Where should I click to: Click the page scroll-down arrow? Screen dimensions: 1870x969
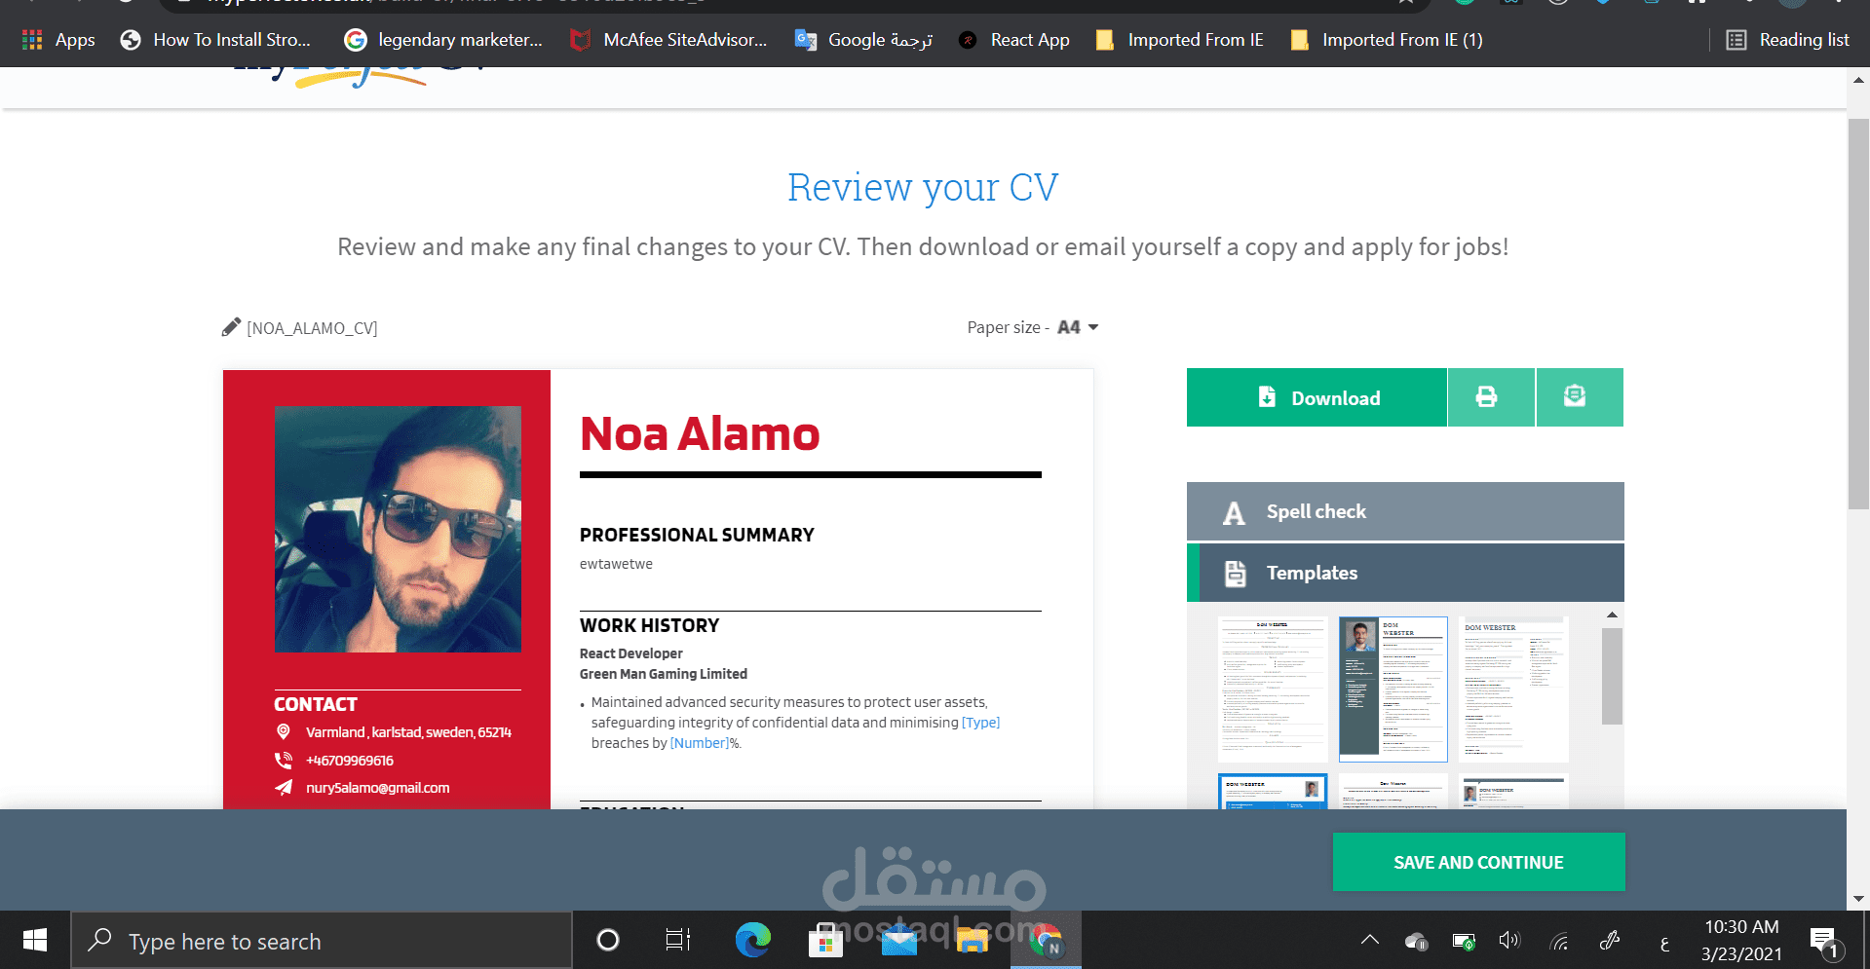coord(1858,899)
